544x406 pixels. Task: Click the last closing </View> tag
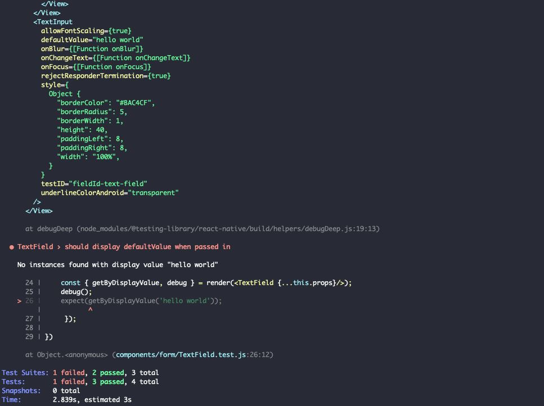tap(39, 211)
